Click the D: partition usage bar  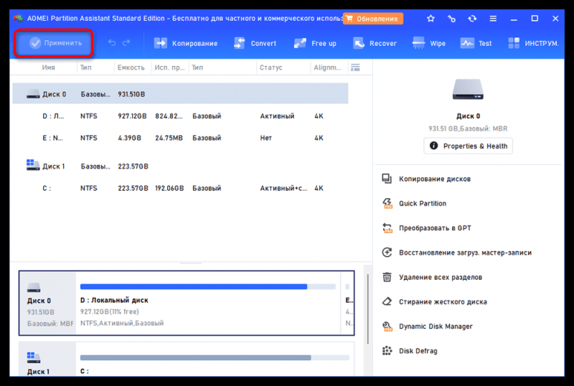(x=207, y=287)
